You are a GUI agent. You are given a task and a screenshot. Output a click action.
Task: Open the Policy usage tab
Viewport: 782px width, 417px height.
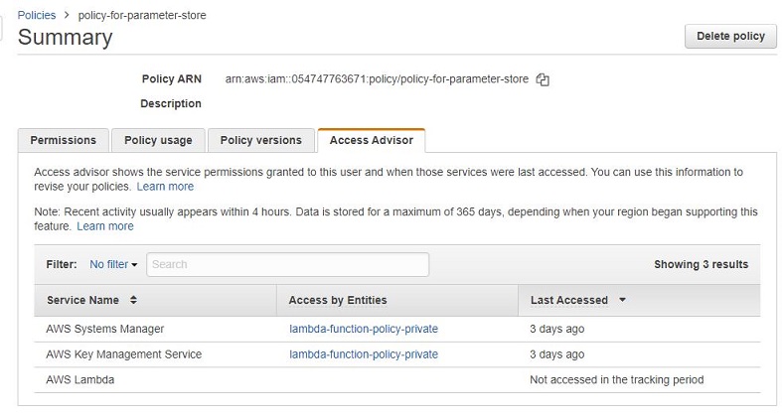[158, 141]
